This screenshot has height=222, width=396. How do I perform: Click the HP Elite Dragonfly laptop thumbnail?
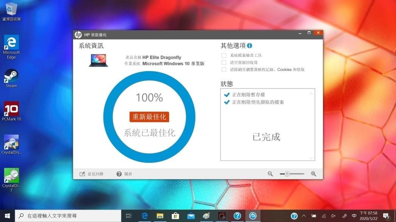(99, 60)
